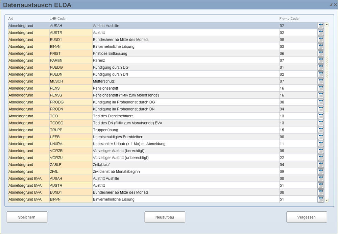Image resolution: width=338 pixels, height=234 pixels.
Task: Open the icon for TRUPP Truppenübung
Action: click(320, 130)
